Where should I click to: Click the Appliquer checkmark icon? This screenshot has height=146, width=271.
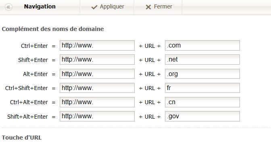(94, 7)
